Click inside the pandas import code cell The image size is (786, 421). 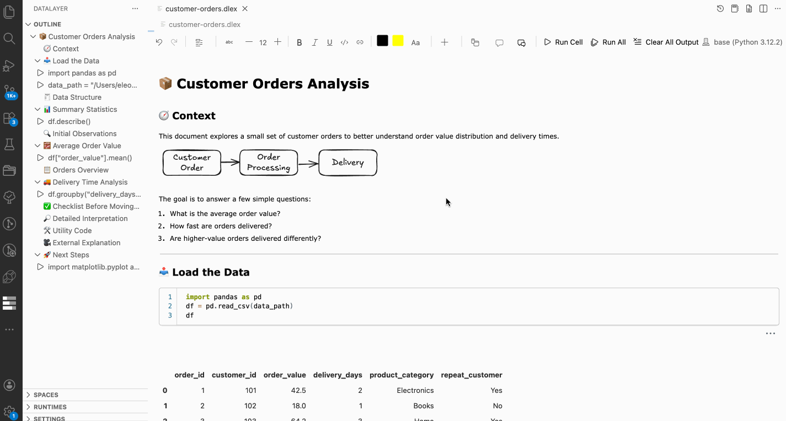[469, 306]
